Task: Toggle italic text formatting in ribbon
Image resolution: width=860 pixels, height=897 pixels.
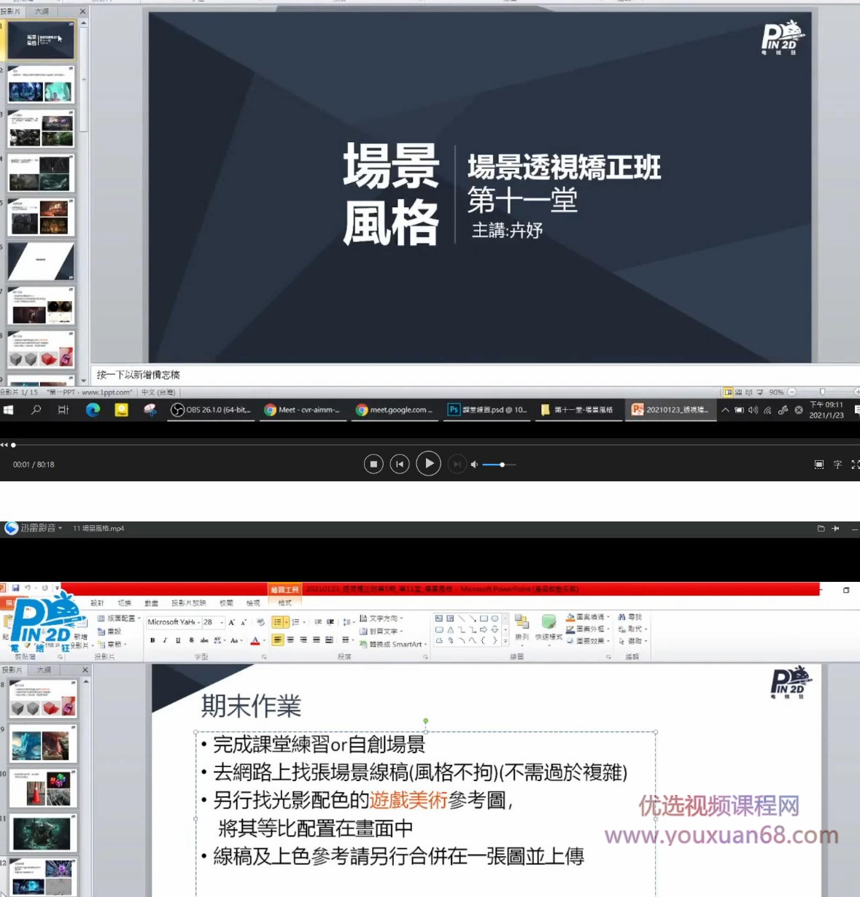Action: (x=165, y=640)
